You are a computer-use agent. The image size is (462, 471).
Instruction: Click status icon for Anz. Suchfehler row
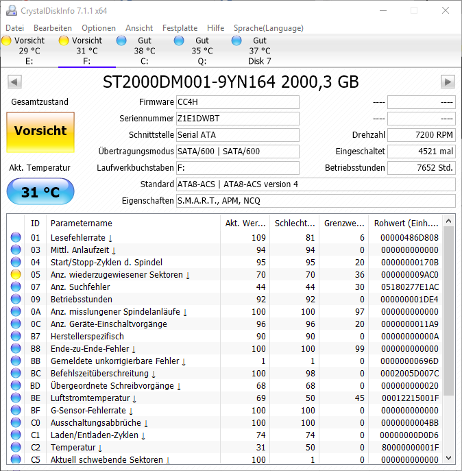click(16, 287)
